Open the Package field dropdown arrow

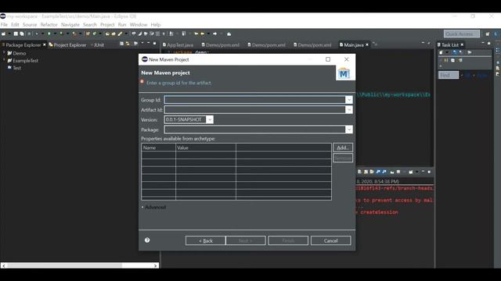click(x=349, y=130)
